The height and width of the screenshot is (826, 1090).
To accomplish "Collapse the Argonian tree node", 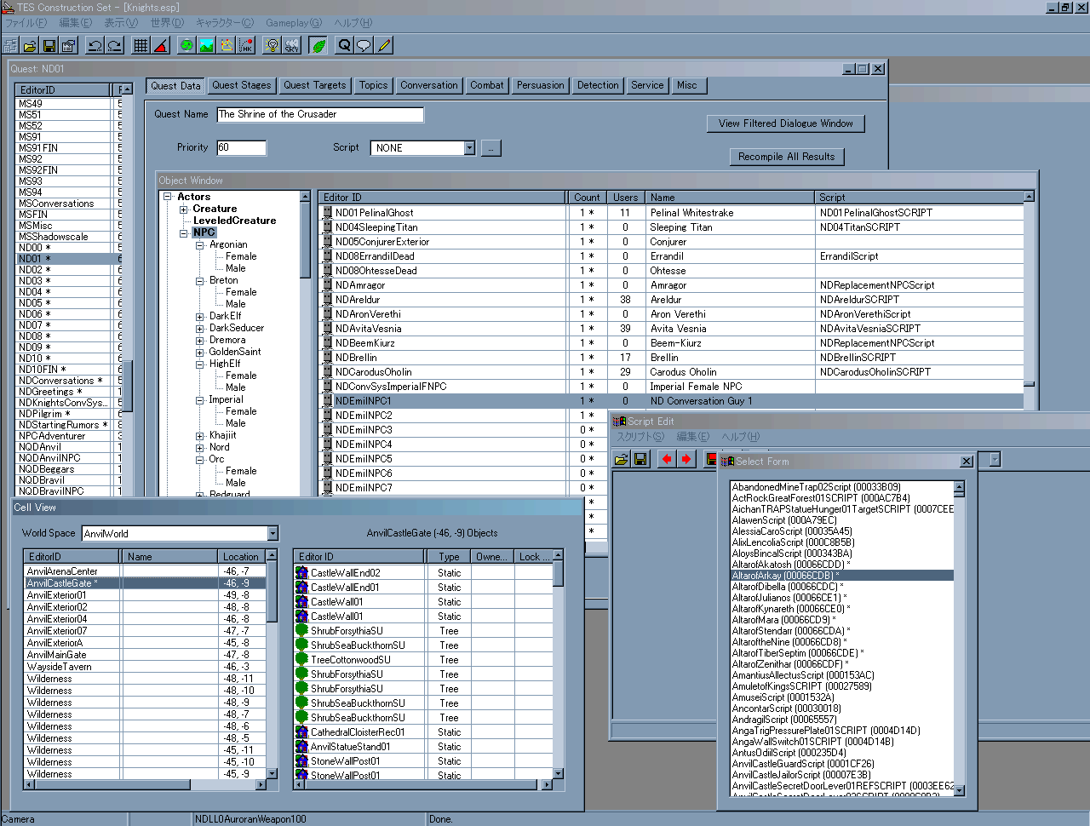I will coord(200,244).
